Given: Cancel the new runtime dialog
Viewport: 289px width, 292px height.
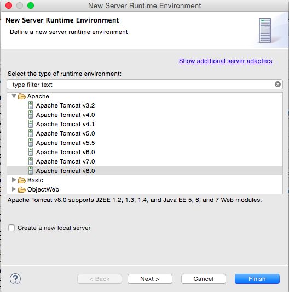Looking at the screenshot, I should click(x=204, y=279).
